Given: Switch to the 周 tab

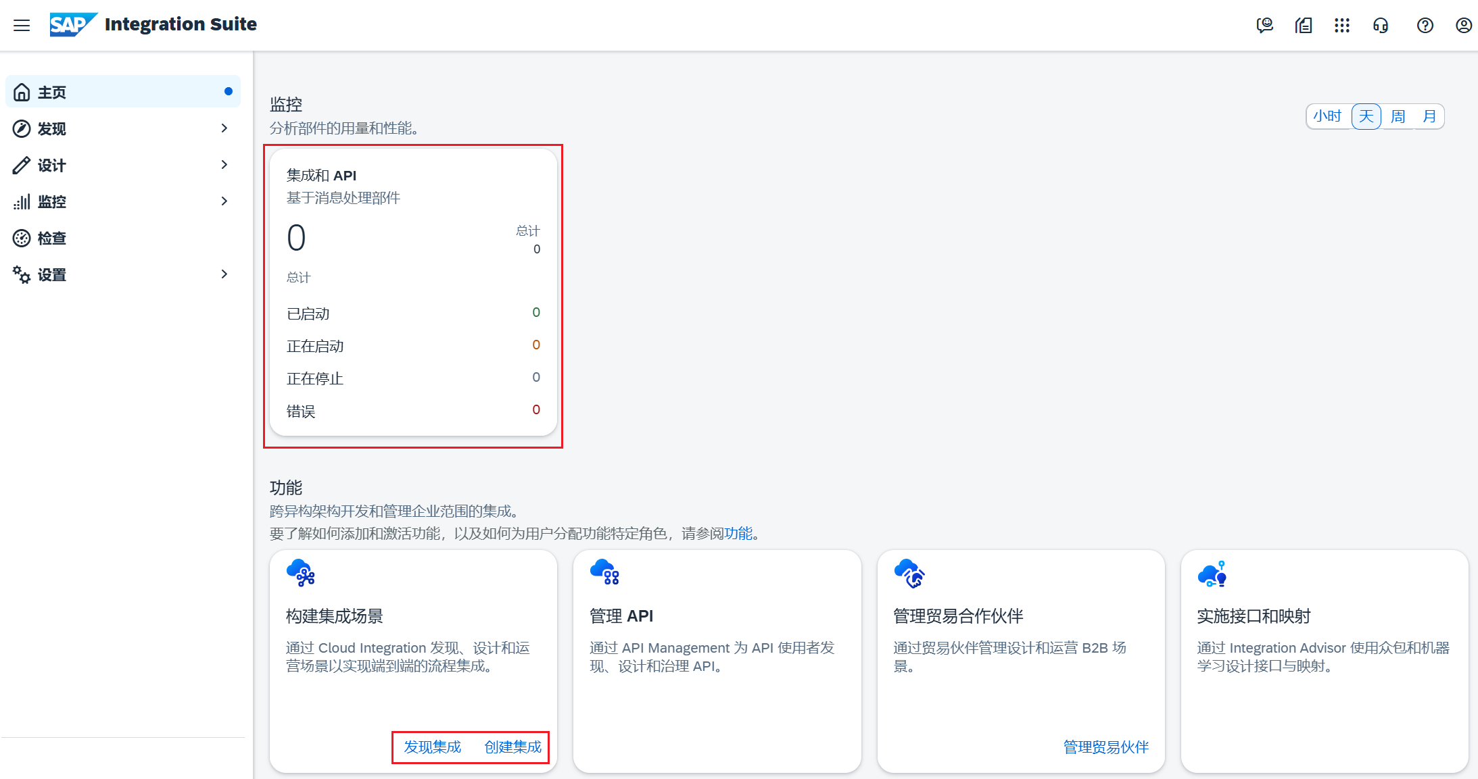Looking at the screenshot, I should pos(1397,116).
